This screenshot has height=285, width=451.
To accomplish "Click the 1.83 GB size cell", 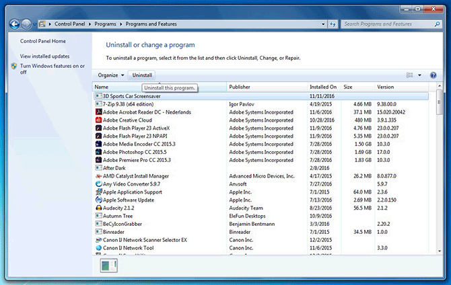I will coord(363,160).
